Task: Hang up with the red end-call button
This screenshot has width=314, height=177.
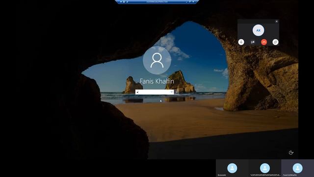Action: click(264, 42)
